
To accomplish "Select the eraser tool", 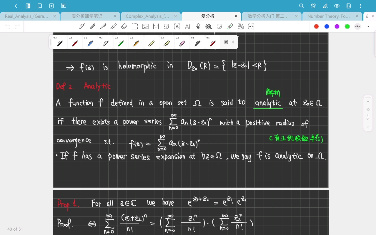I will pos(124,26).
